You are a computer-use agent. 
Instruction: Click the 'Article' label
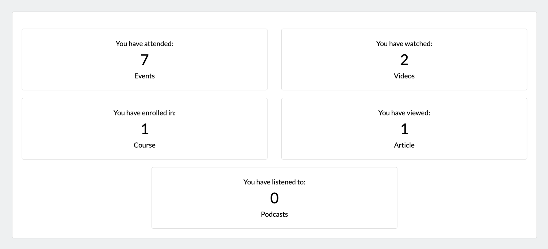click(x=404, y=145)
